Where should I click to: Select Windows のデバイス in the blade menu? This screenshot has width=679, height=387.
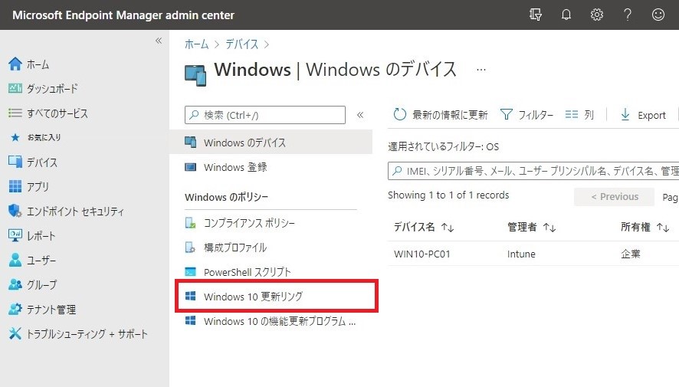coord(271,142)
